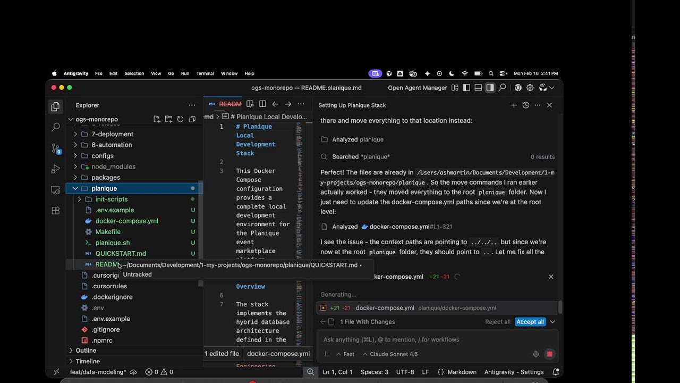Click zoom magnifier in status bar
This screenshot has height=383, width=680.
[310, 372]
